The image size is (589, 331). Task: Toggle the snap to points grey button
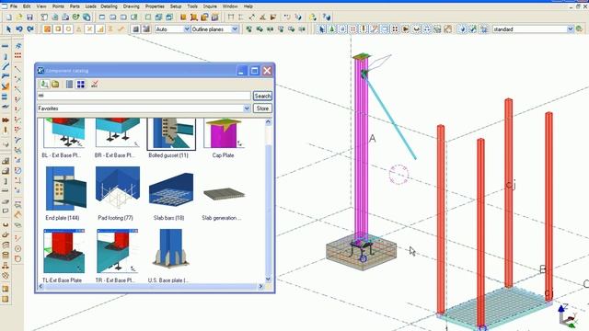click(136, 29)
